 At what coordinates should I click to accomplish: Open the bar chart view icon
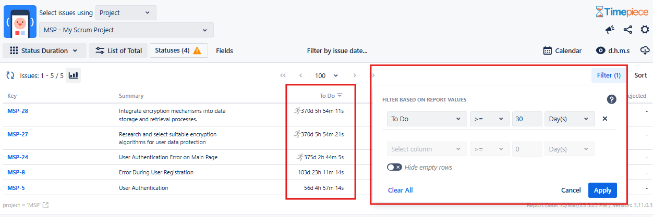(x=74, y=75)
